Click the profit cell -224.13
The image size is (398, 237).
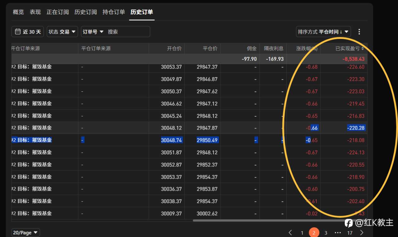click(x=356, y=152)
